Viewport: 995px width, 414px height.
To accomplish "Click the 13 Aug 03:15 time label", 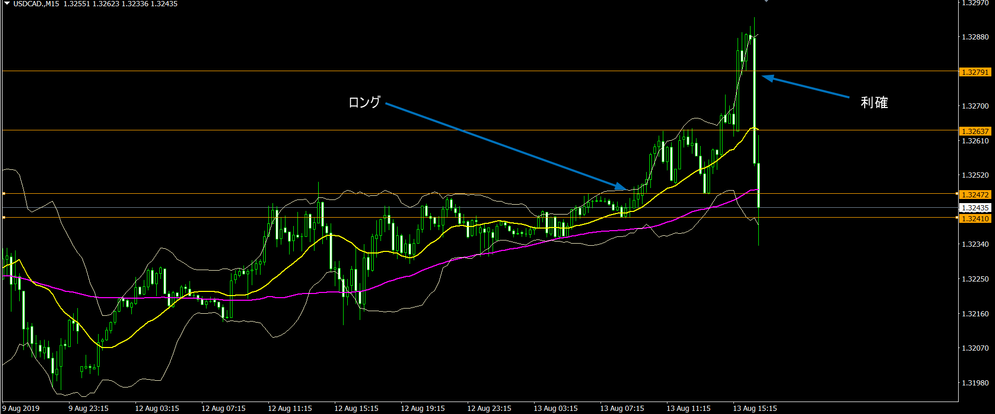I will [x=556, y=408].
